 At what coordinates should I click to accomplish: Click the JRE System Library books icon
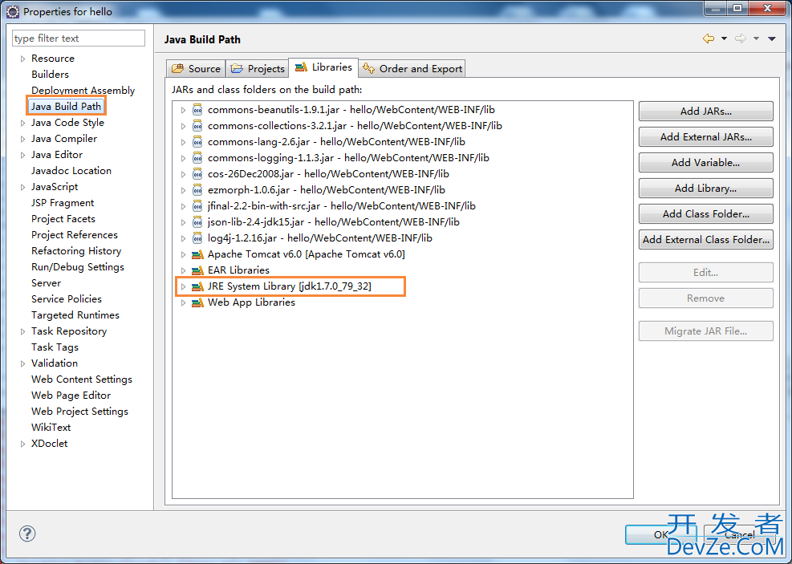click(x=197, y=286)
